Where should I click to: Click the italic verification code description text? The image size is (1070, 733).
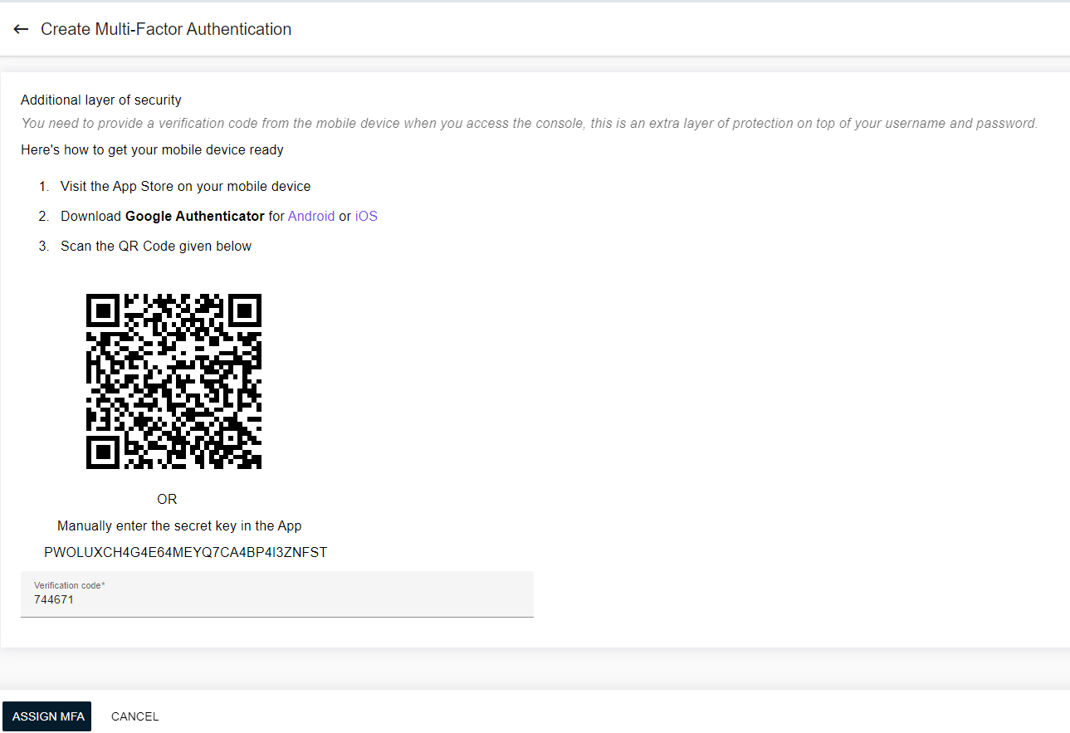click(530, 123)
